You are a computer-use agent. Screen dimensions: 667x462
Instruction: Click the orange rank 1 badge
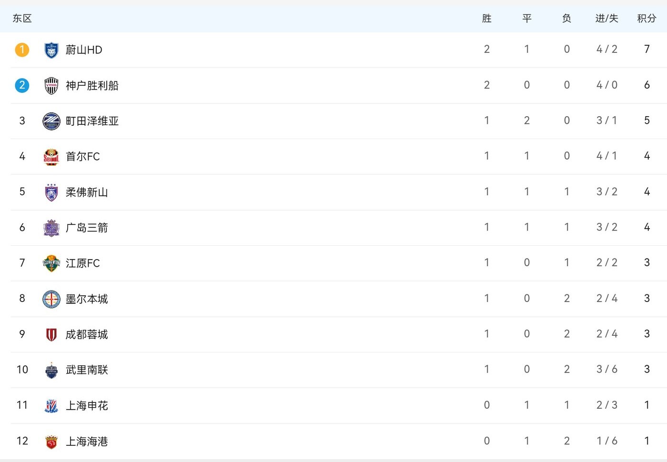point(22,50)
